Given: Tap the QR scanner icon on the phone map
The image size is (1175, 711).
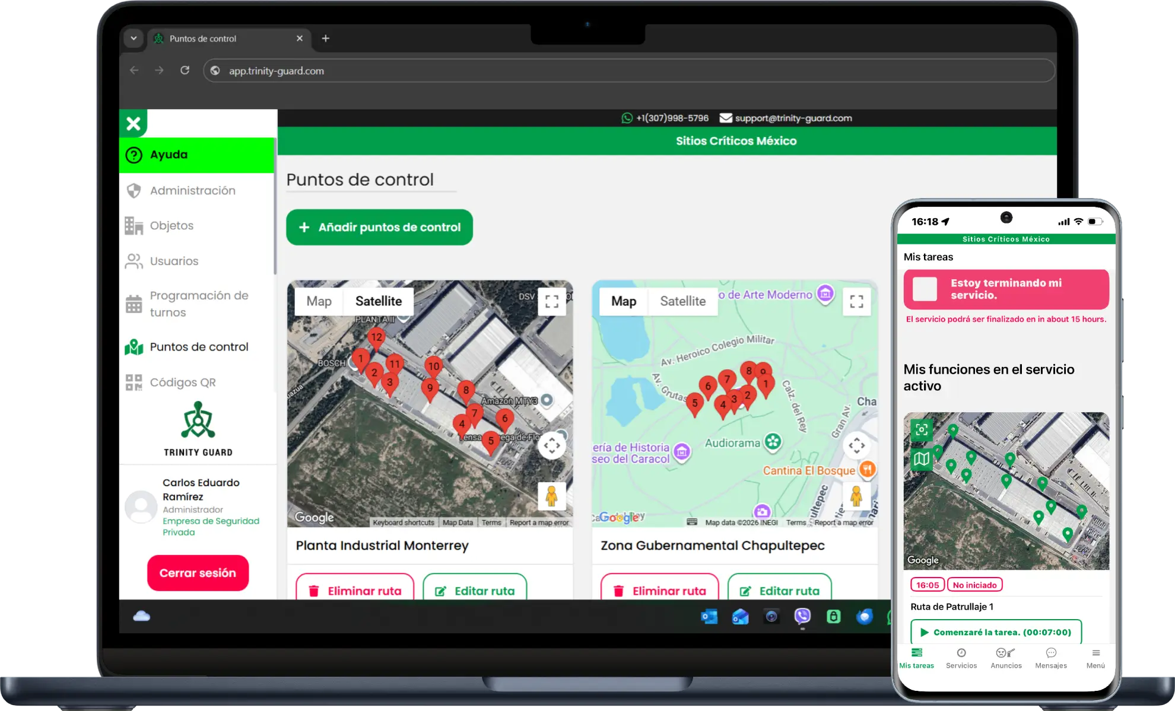Looking at the screenshot, I should 922,431.
